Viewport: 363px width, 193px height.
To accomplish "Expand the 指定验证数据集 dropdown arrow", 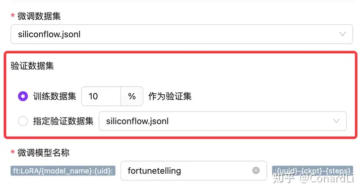I will coord(336,121).
